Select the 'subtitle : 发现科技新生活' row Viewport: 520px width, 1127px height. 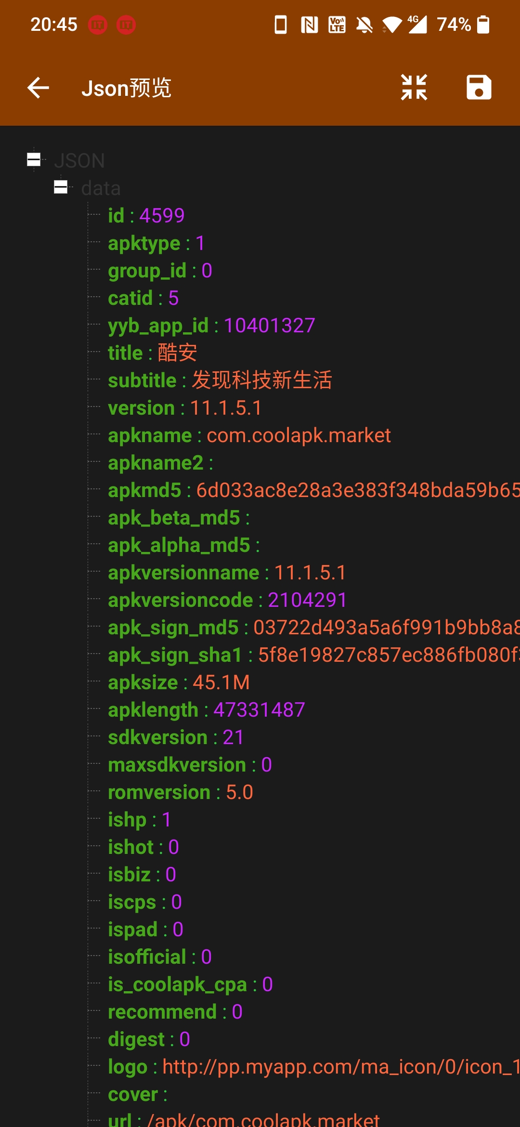pyautogui.click(x=220, y=380)
